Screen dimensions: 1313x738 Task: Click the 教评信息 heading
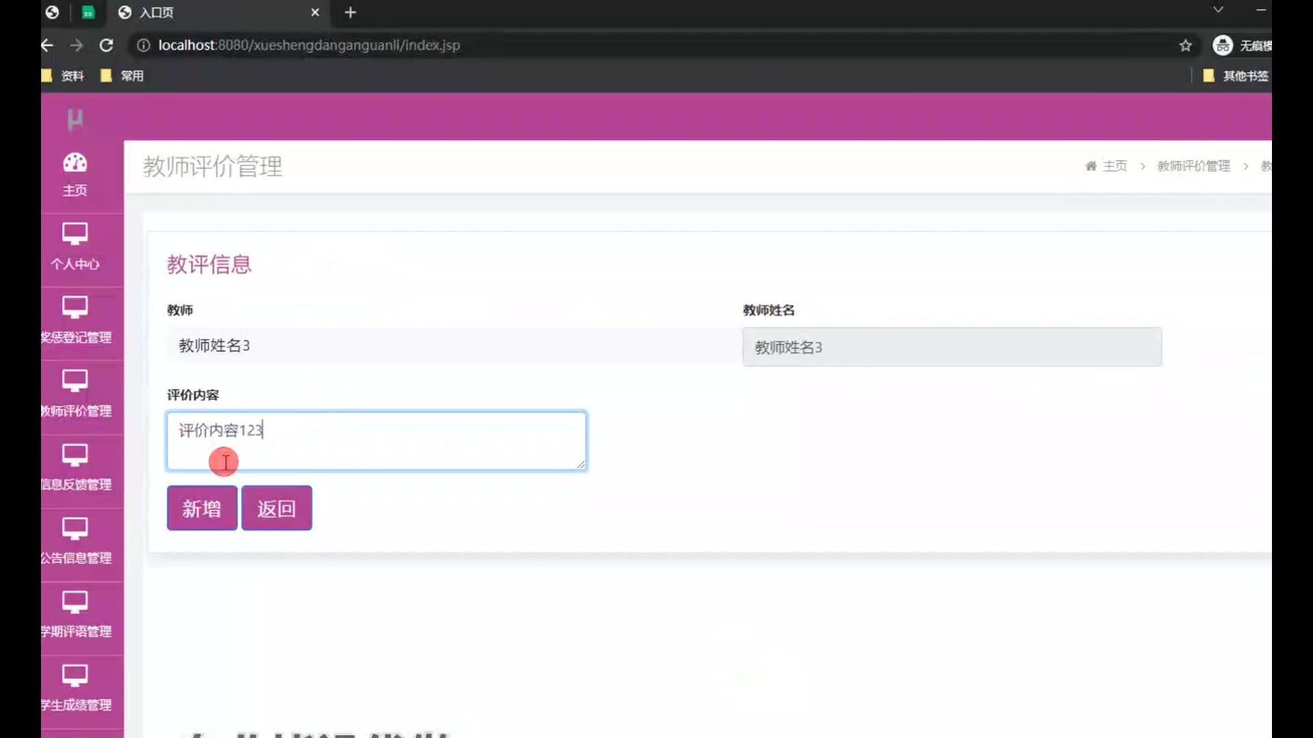point(209,264)
